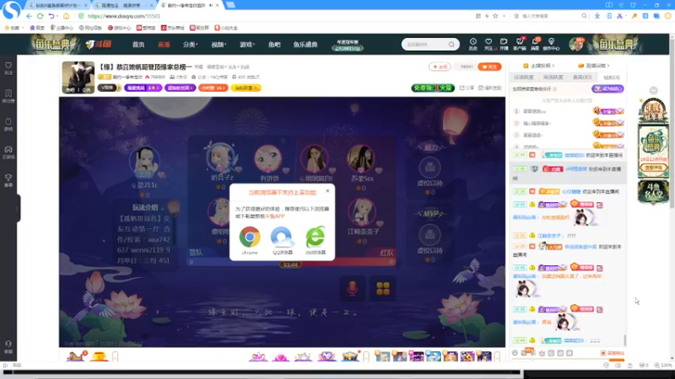Open the user avatar in header
This screenshot has width=675, height=379.
point(576,44)
